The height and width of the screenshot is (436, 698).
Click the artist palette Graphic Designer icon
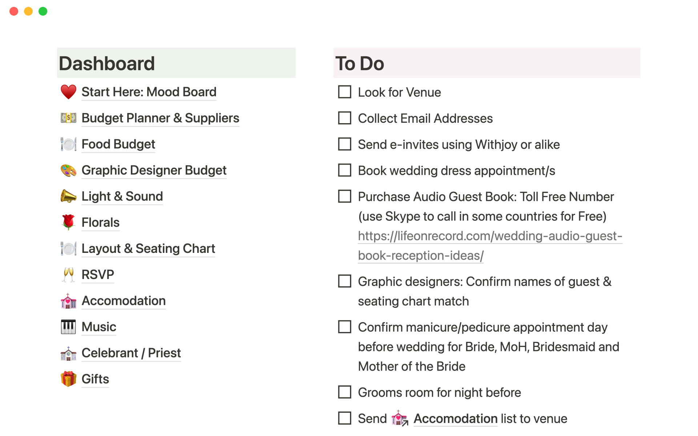[x=68, y=170]
